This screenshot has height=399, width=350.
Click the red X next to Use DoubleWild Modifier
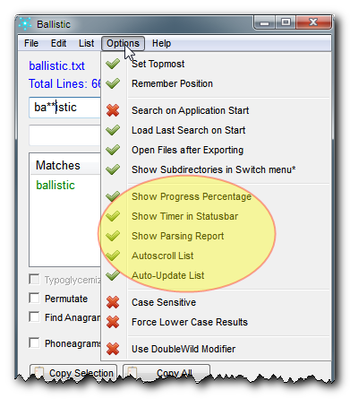pyautogui.click(x=113, y=349)
